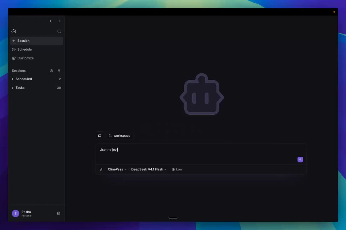Screen dimensions: 346x230
Task: Open settings via the gear icon
Action: pyautogui.click(x=59, y=213)
